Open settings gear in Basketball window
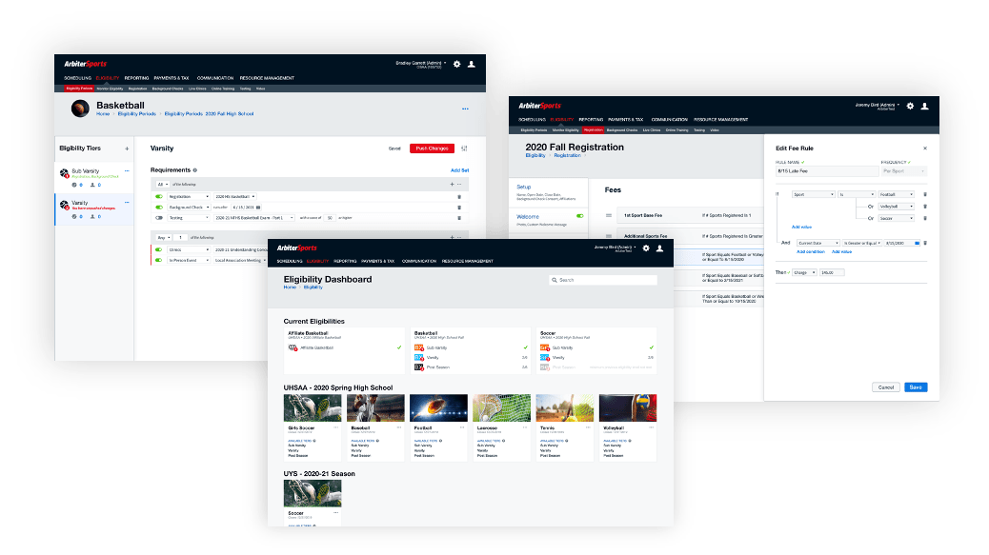Screen dimensions: 989x555 (x=456, y=64)
